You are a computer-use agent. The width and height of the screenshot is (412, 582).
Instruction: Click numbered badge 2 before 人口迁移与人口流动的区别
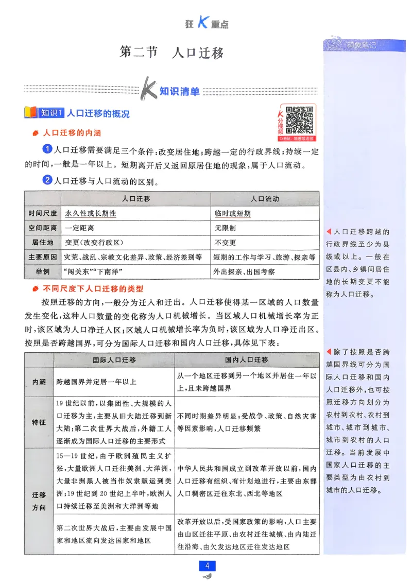tap(47, 180)
